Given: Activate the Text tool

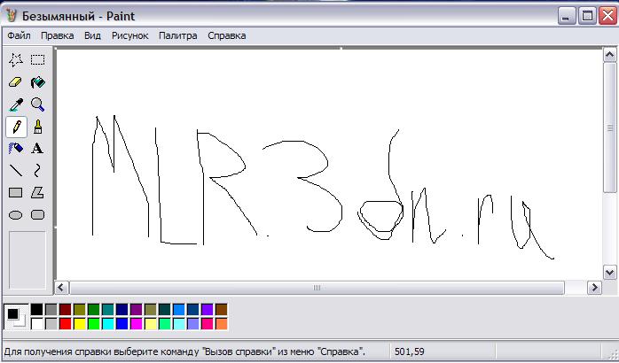Looking at the screenshot, I should click(x=37, y=149).
